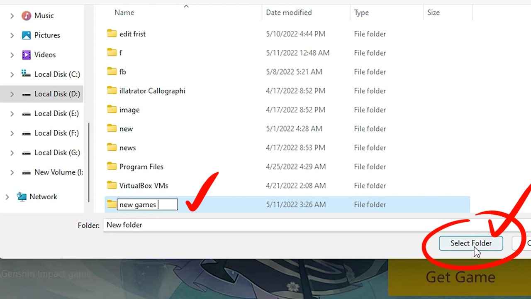531x299 pixels.
Task: Click the edit frist folder icon
Action: pos(112,34)
